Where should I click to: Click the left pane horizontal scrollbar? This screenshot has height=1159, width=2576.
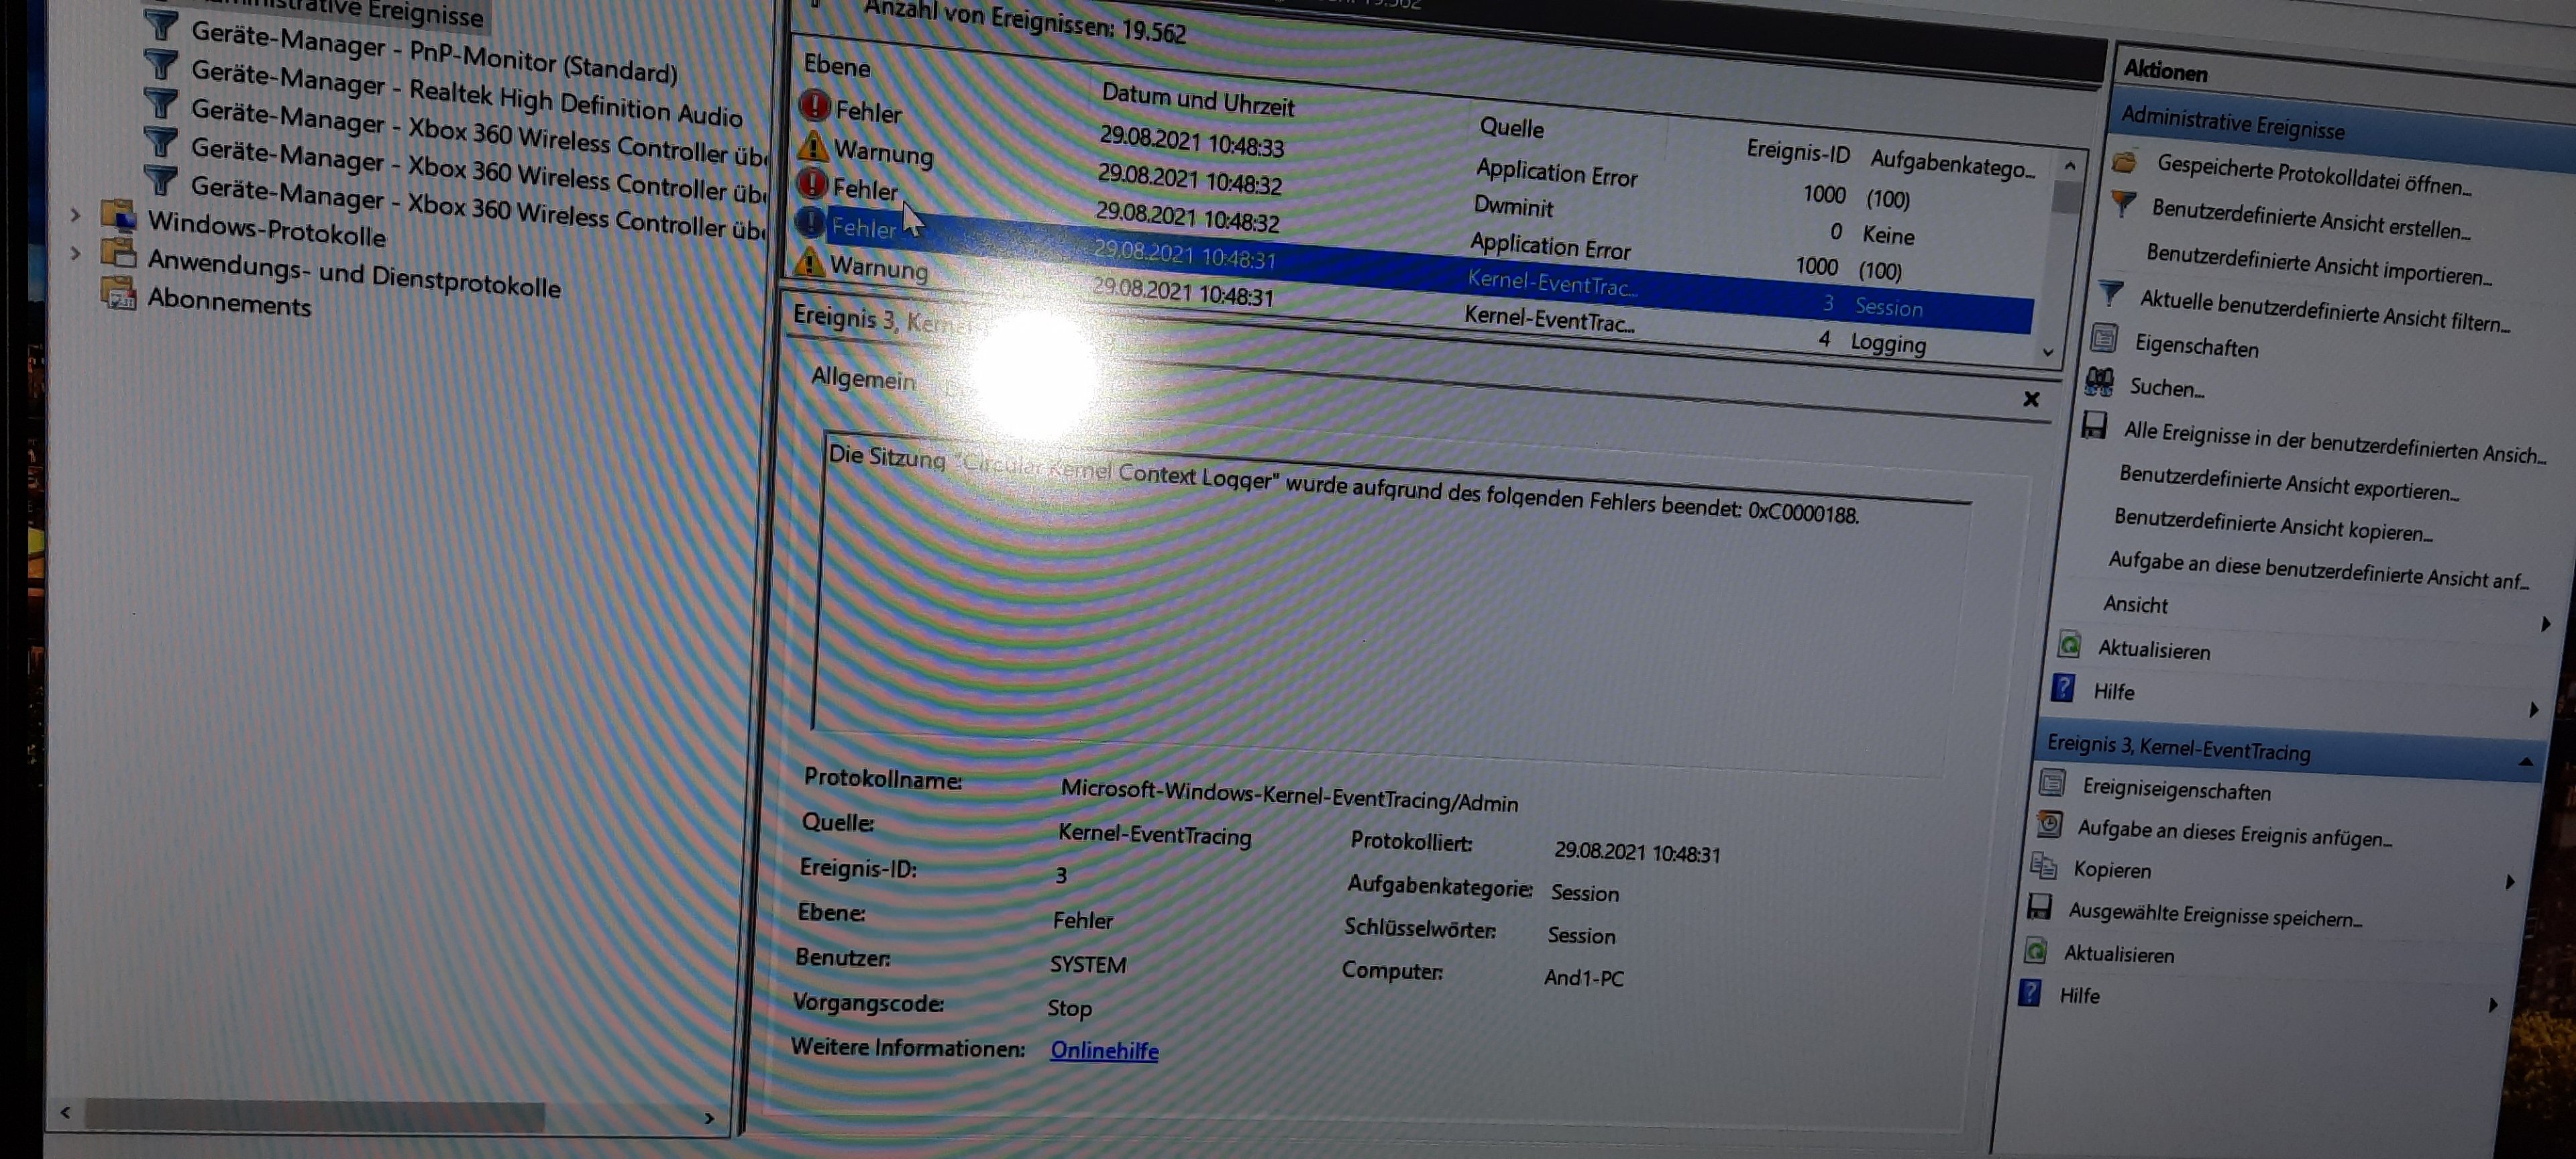[x=315, y=1114]
